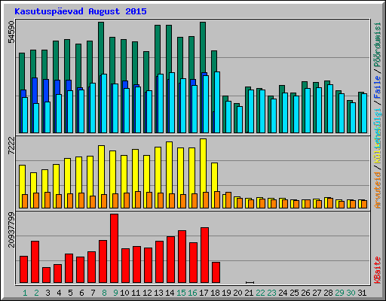Click day label 29 on the x-axis

click(339, 293)
